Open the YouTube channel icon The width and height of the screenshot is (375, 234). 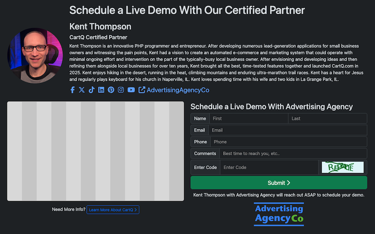click(x=131, y=90)
